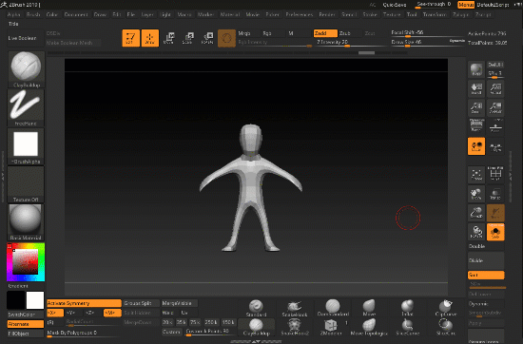This screenshot has width=523, height=344.
Task: Click the SwitchColor button
Action: (26, 315)
